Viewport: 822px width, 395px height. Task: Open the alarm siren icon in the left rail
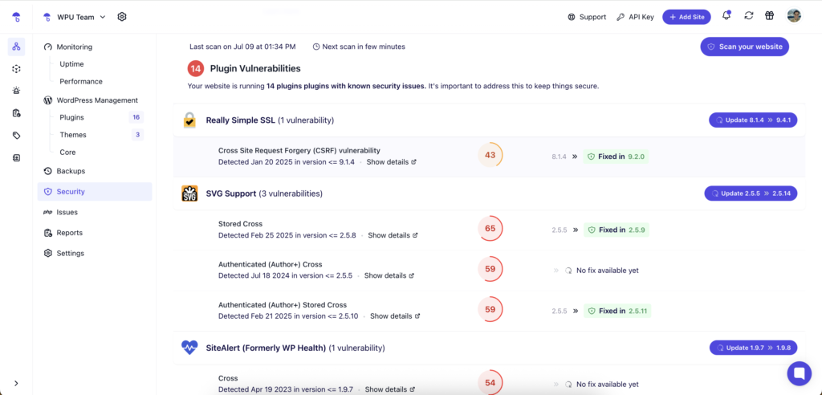(x=16, y=91)
